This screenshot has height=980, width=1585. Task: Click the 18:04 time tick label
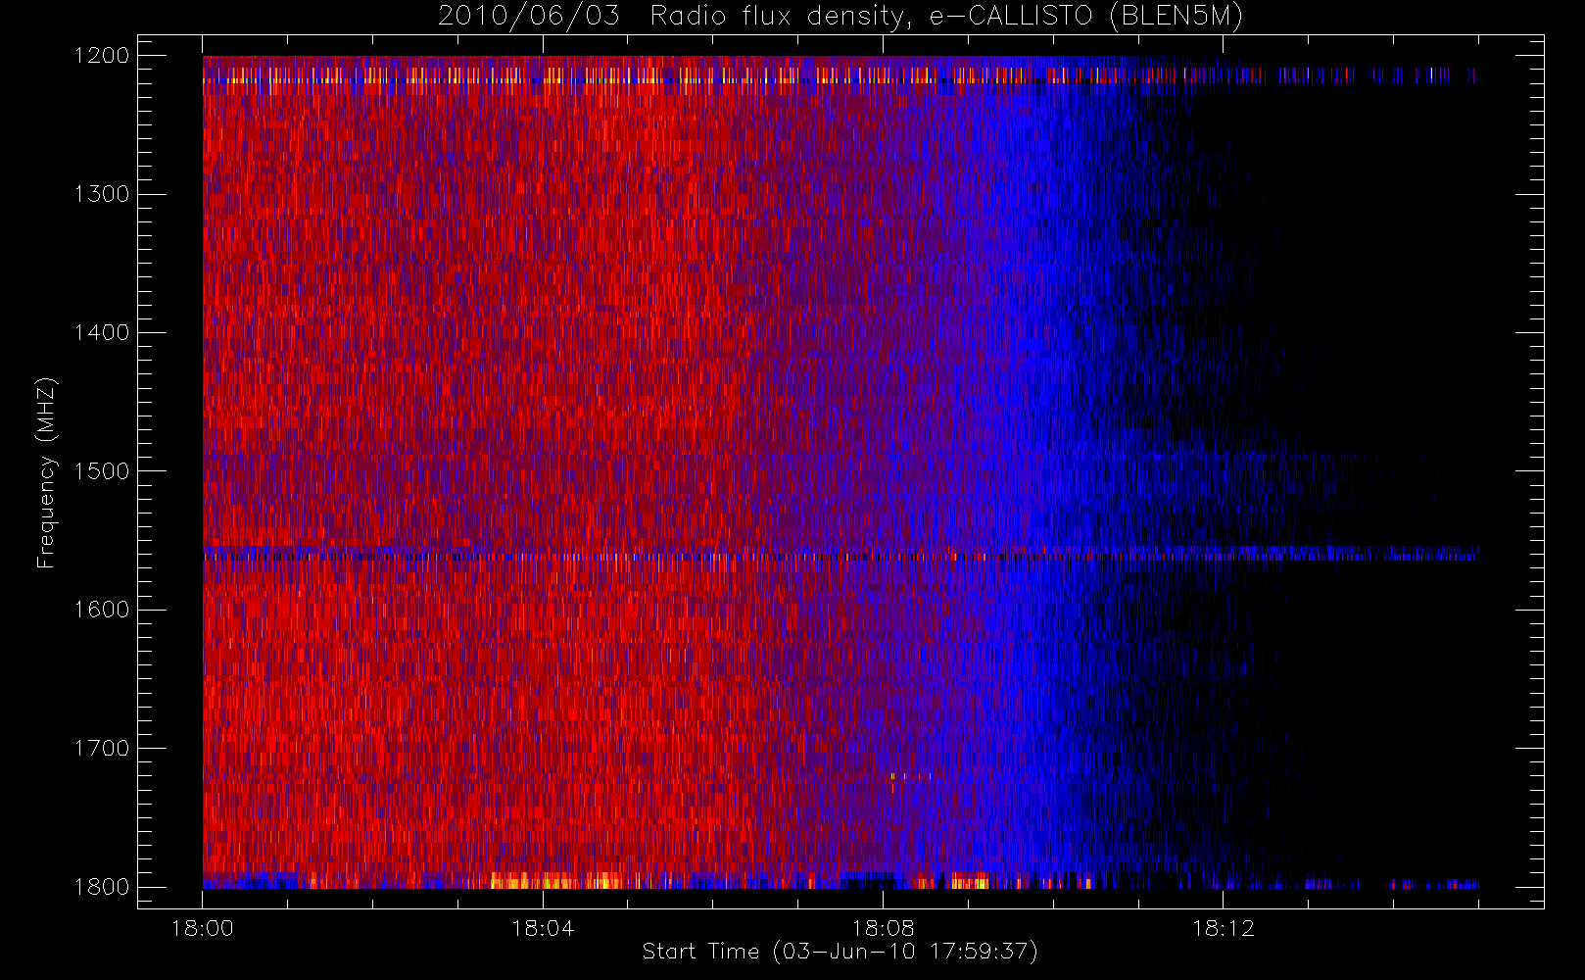click(x=543, y=928)
